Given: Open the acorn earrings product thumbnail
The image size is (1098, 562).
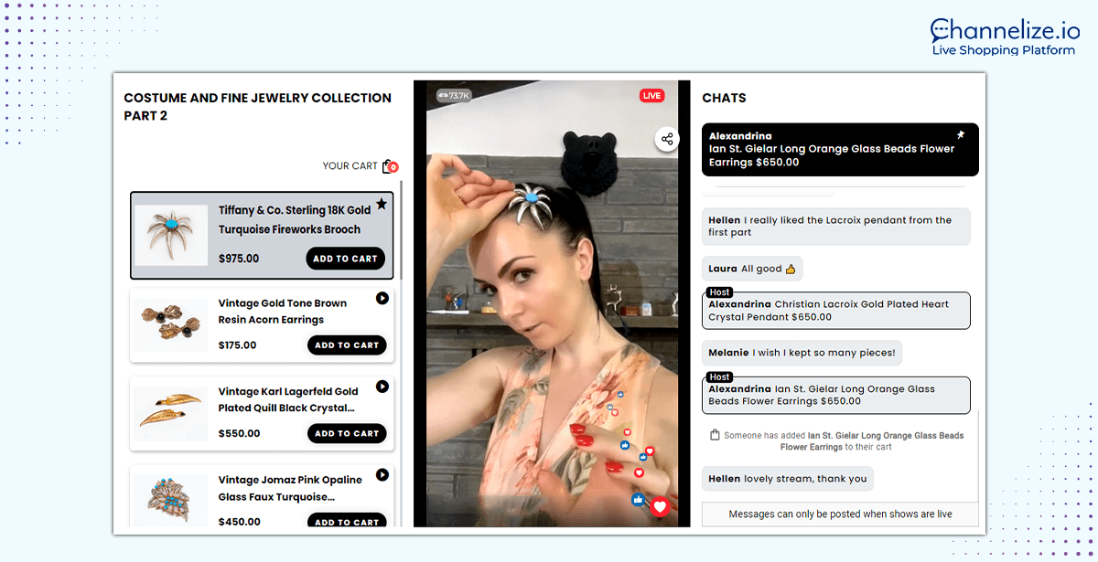Looking at the screenshot, I should [x=172, y=324].
